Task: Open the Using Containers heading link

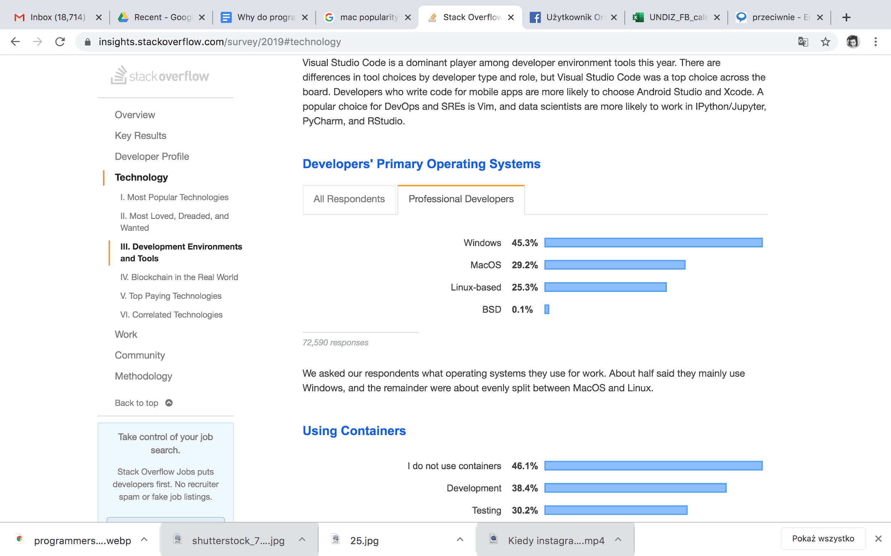Action: click(x=354, y=431)
